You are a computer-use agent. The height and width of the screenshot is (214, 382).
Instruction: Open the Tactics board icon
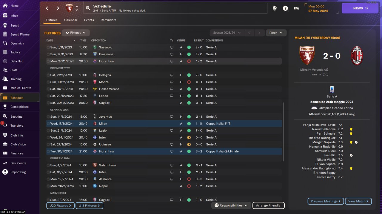[x=5, y=52]
